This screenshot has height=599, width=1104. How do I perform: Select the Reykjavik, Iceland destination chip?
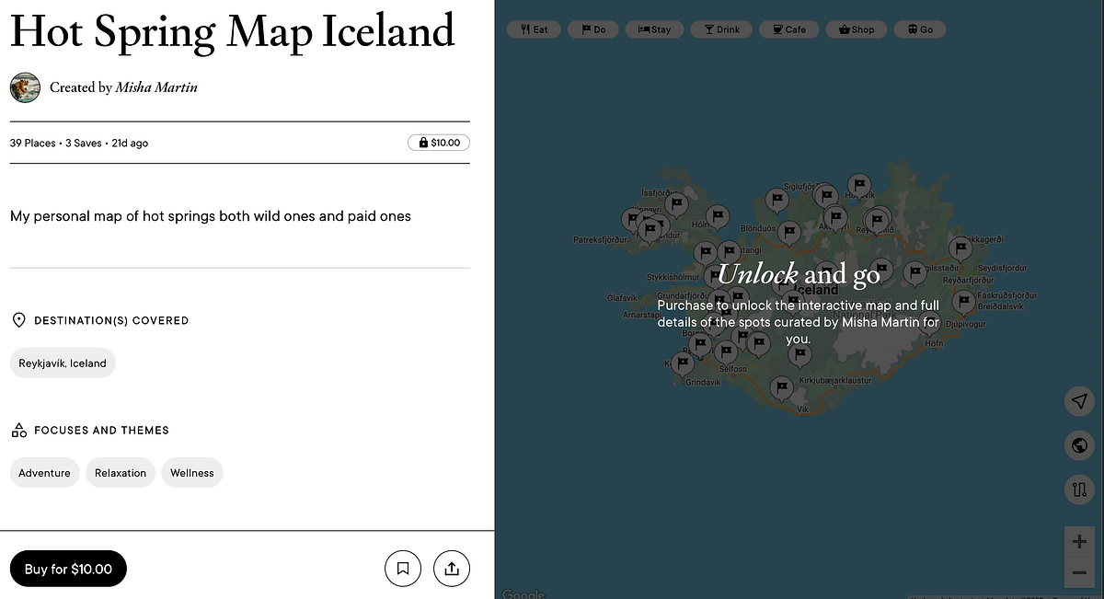point(63,363)
